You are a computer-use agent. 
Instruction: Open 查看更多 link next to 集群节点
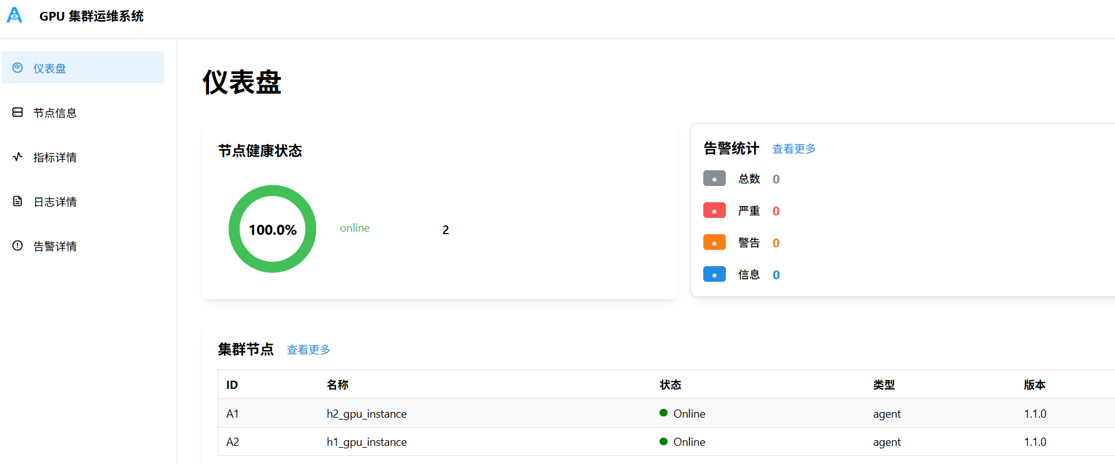(x=308, y=350)
